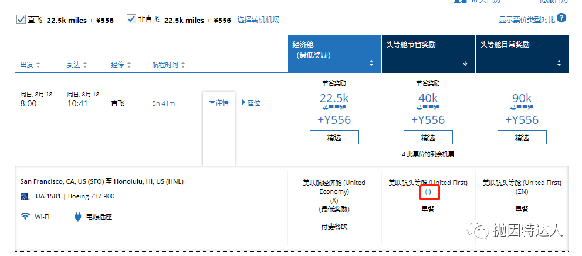
Task: Click the Boeing 737-900 aircraft text
Action: coord(92,196)
